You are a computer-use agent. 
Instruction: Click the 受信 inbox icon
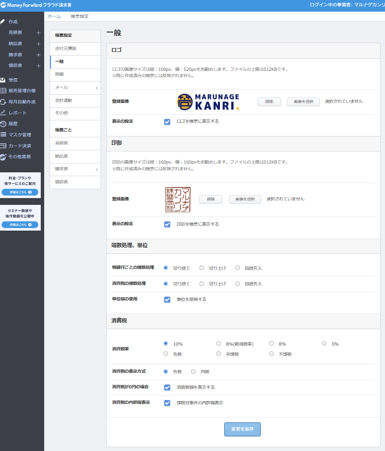(3, 80)
